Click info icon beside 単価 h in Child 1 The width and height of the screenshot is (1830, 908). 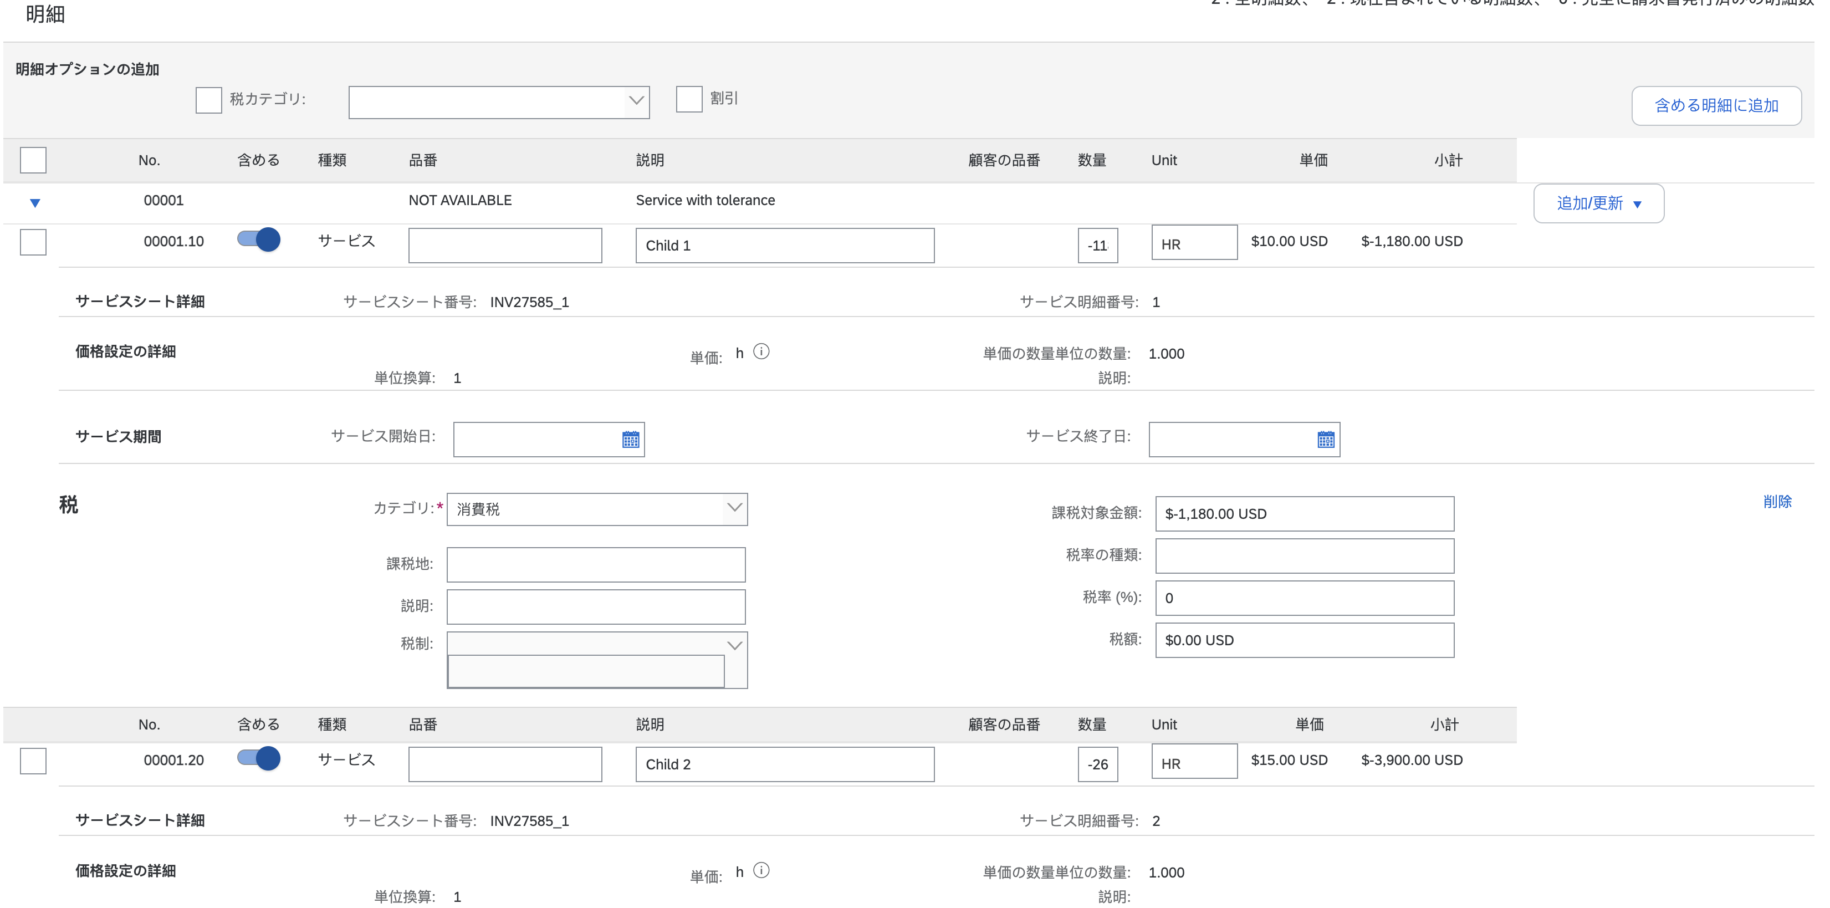coord(761,351)
